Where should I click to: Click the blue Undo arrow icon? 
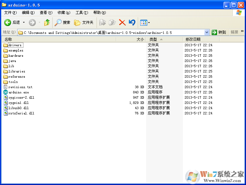pos(132,23)
